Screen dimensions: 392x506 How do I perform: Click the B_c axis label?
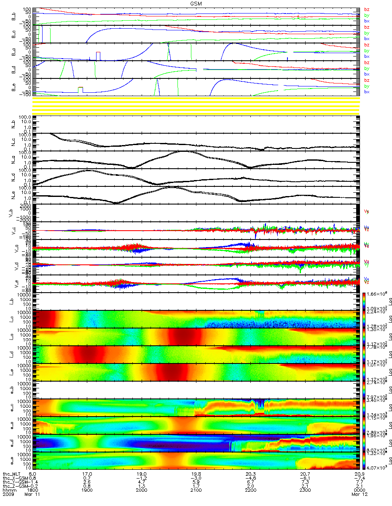13,34
